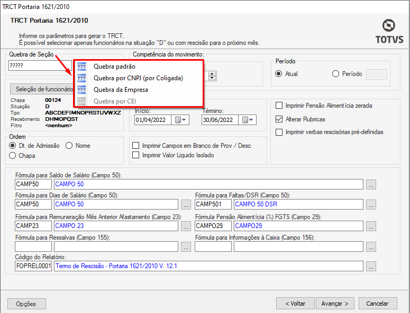Browse Código do Relatório lookup button
Viewport: 410px width, 313px height.
[371, 267]
